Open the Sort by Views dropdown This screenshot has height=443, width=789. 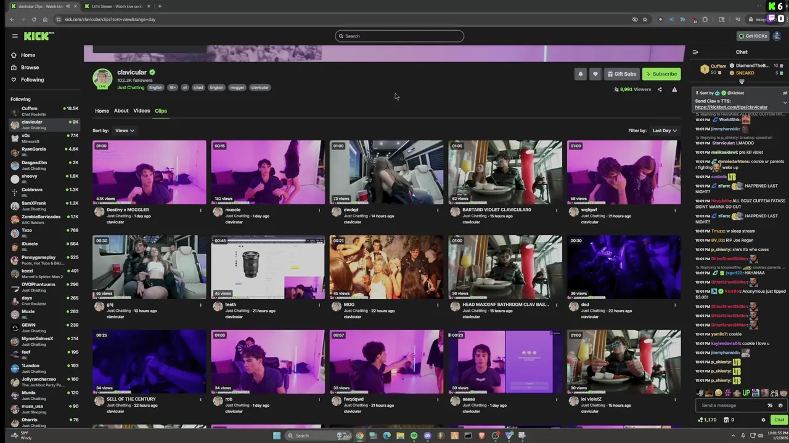[x=124, y=130]
